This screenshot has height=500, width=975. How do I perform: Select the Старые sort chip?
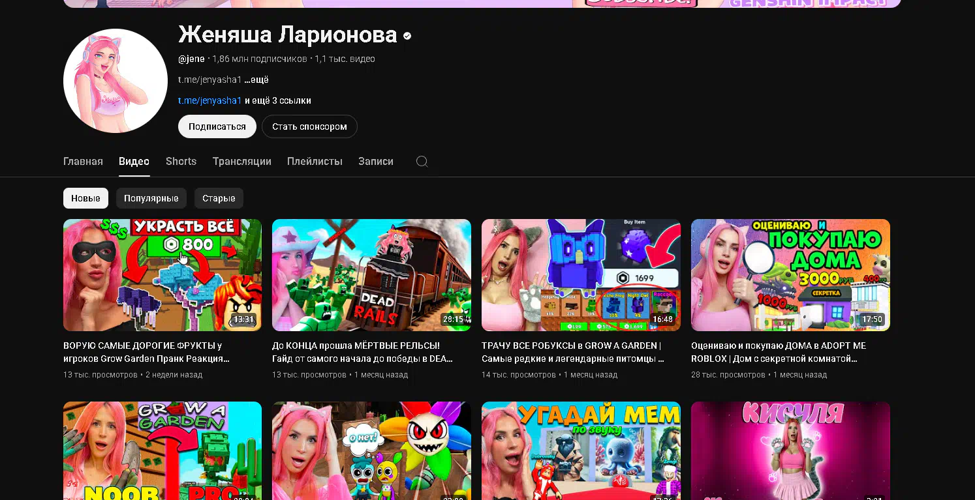coord(219,198)
